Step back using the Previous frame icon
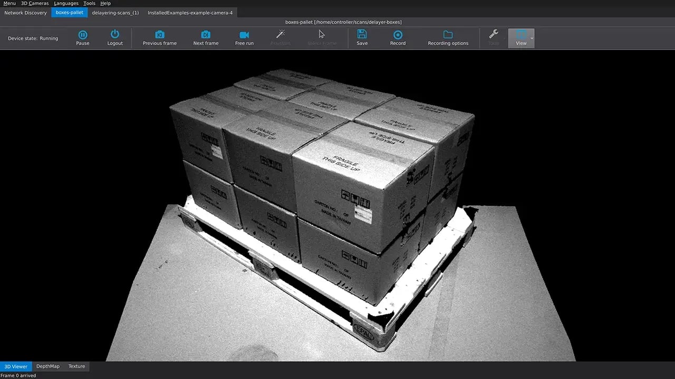The height and width of the screenshot is (379, 675). tap(159, 37)
